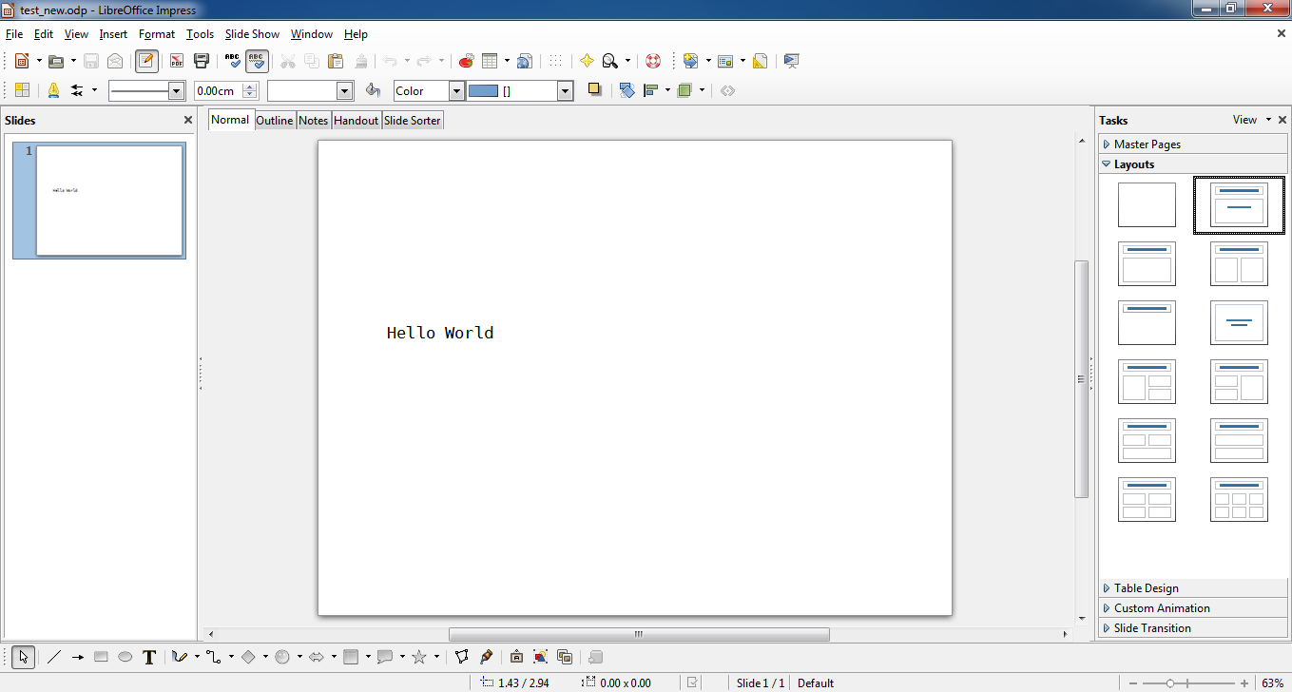Open the Help lifebuoy icon
Viewport: 1292px width, 692px height.
tap(652, 61)
